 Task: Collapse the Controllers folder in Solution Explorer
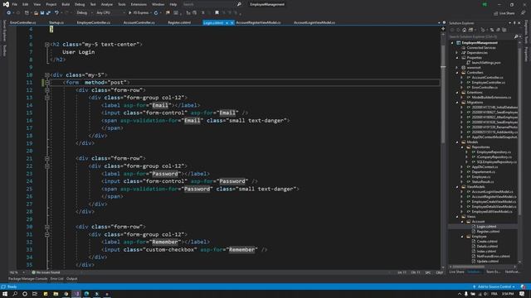click(457, 73)
